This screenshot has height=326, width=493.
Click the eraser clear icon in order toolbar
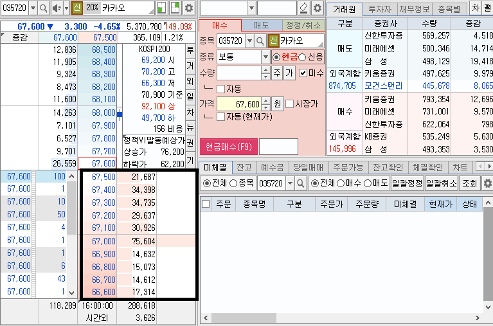(304, 8)
